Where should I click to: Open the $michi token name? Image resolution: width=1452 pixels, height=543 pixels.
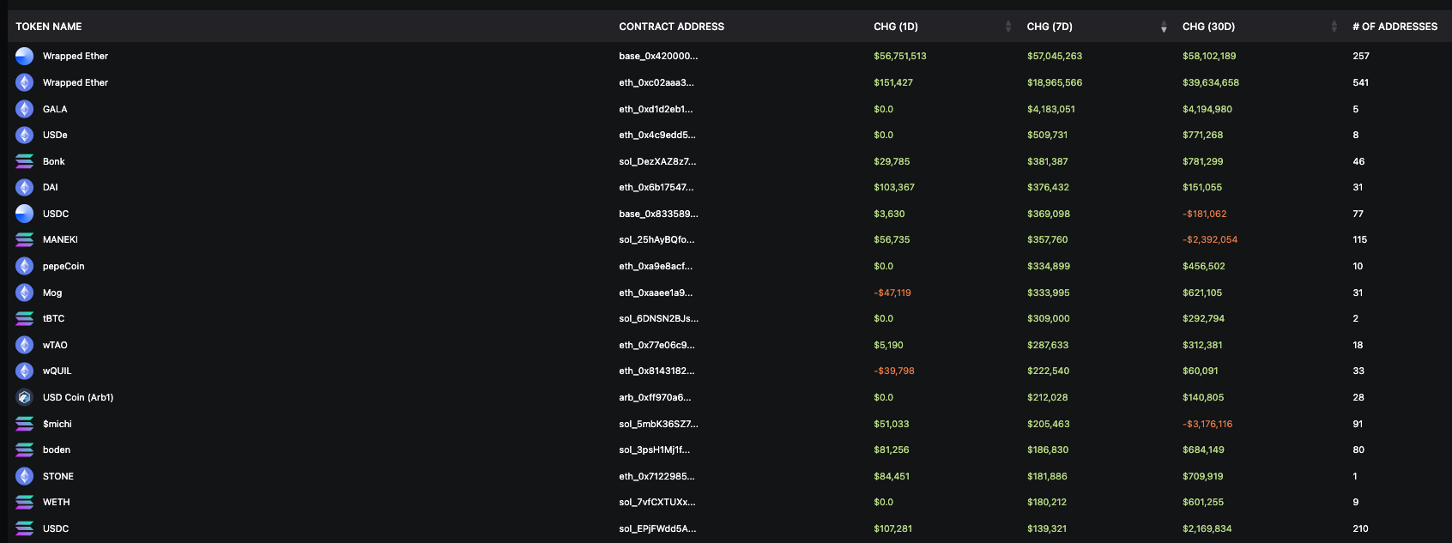57,424
